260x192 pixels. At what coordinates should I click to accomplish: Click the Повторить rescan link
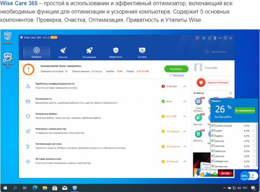177,75
